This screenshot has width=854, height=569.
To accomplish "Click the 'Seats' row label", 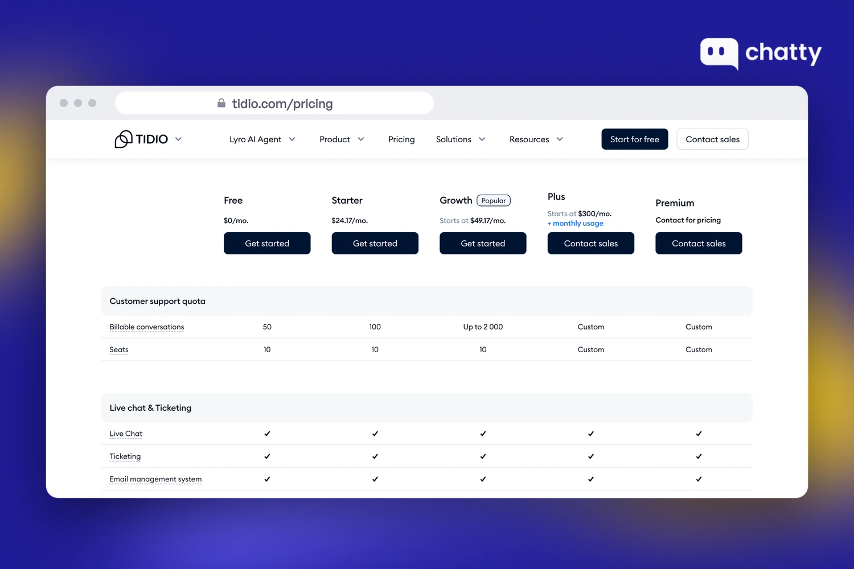I will click(119, 350).
